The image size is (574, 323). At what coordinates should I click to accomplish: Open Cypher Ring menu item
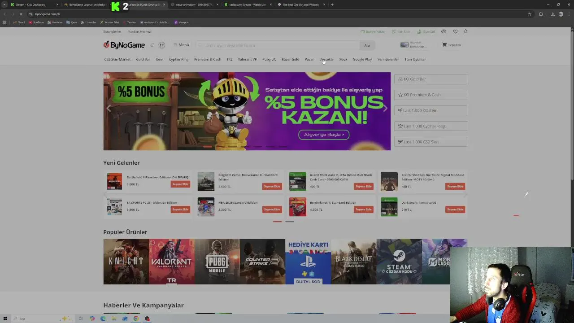(x=178, y=59)
